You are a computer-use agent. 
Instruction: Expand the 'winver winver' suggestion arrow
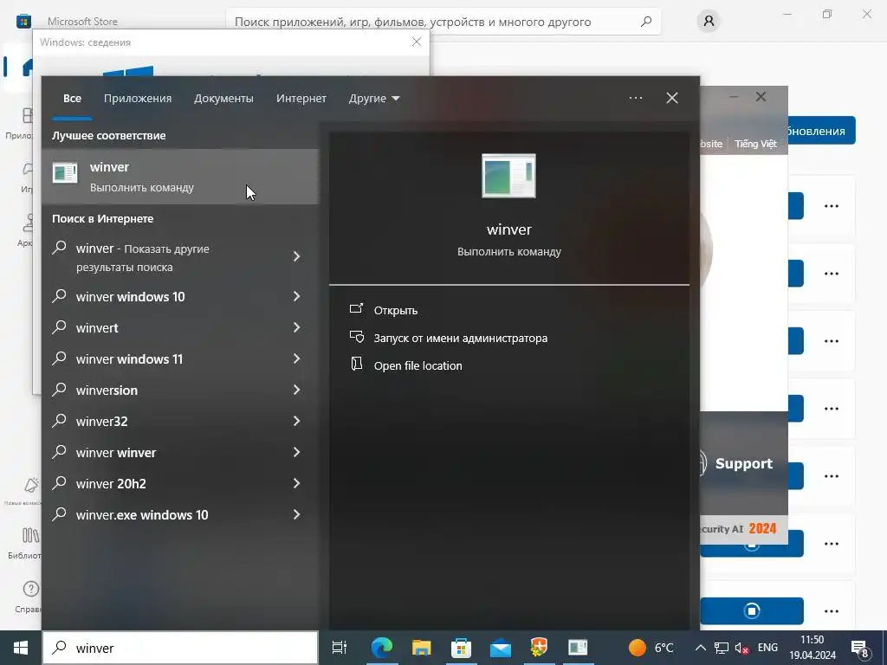pos(296,452)
